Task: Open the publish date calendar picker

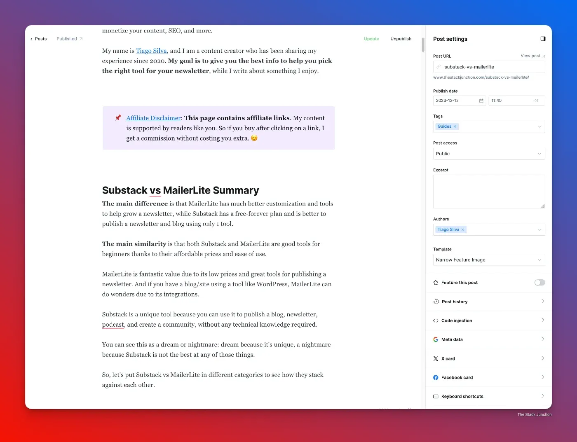Action: click(481, 101)
